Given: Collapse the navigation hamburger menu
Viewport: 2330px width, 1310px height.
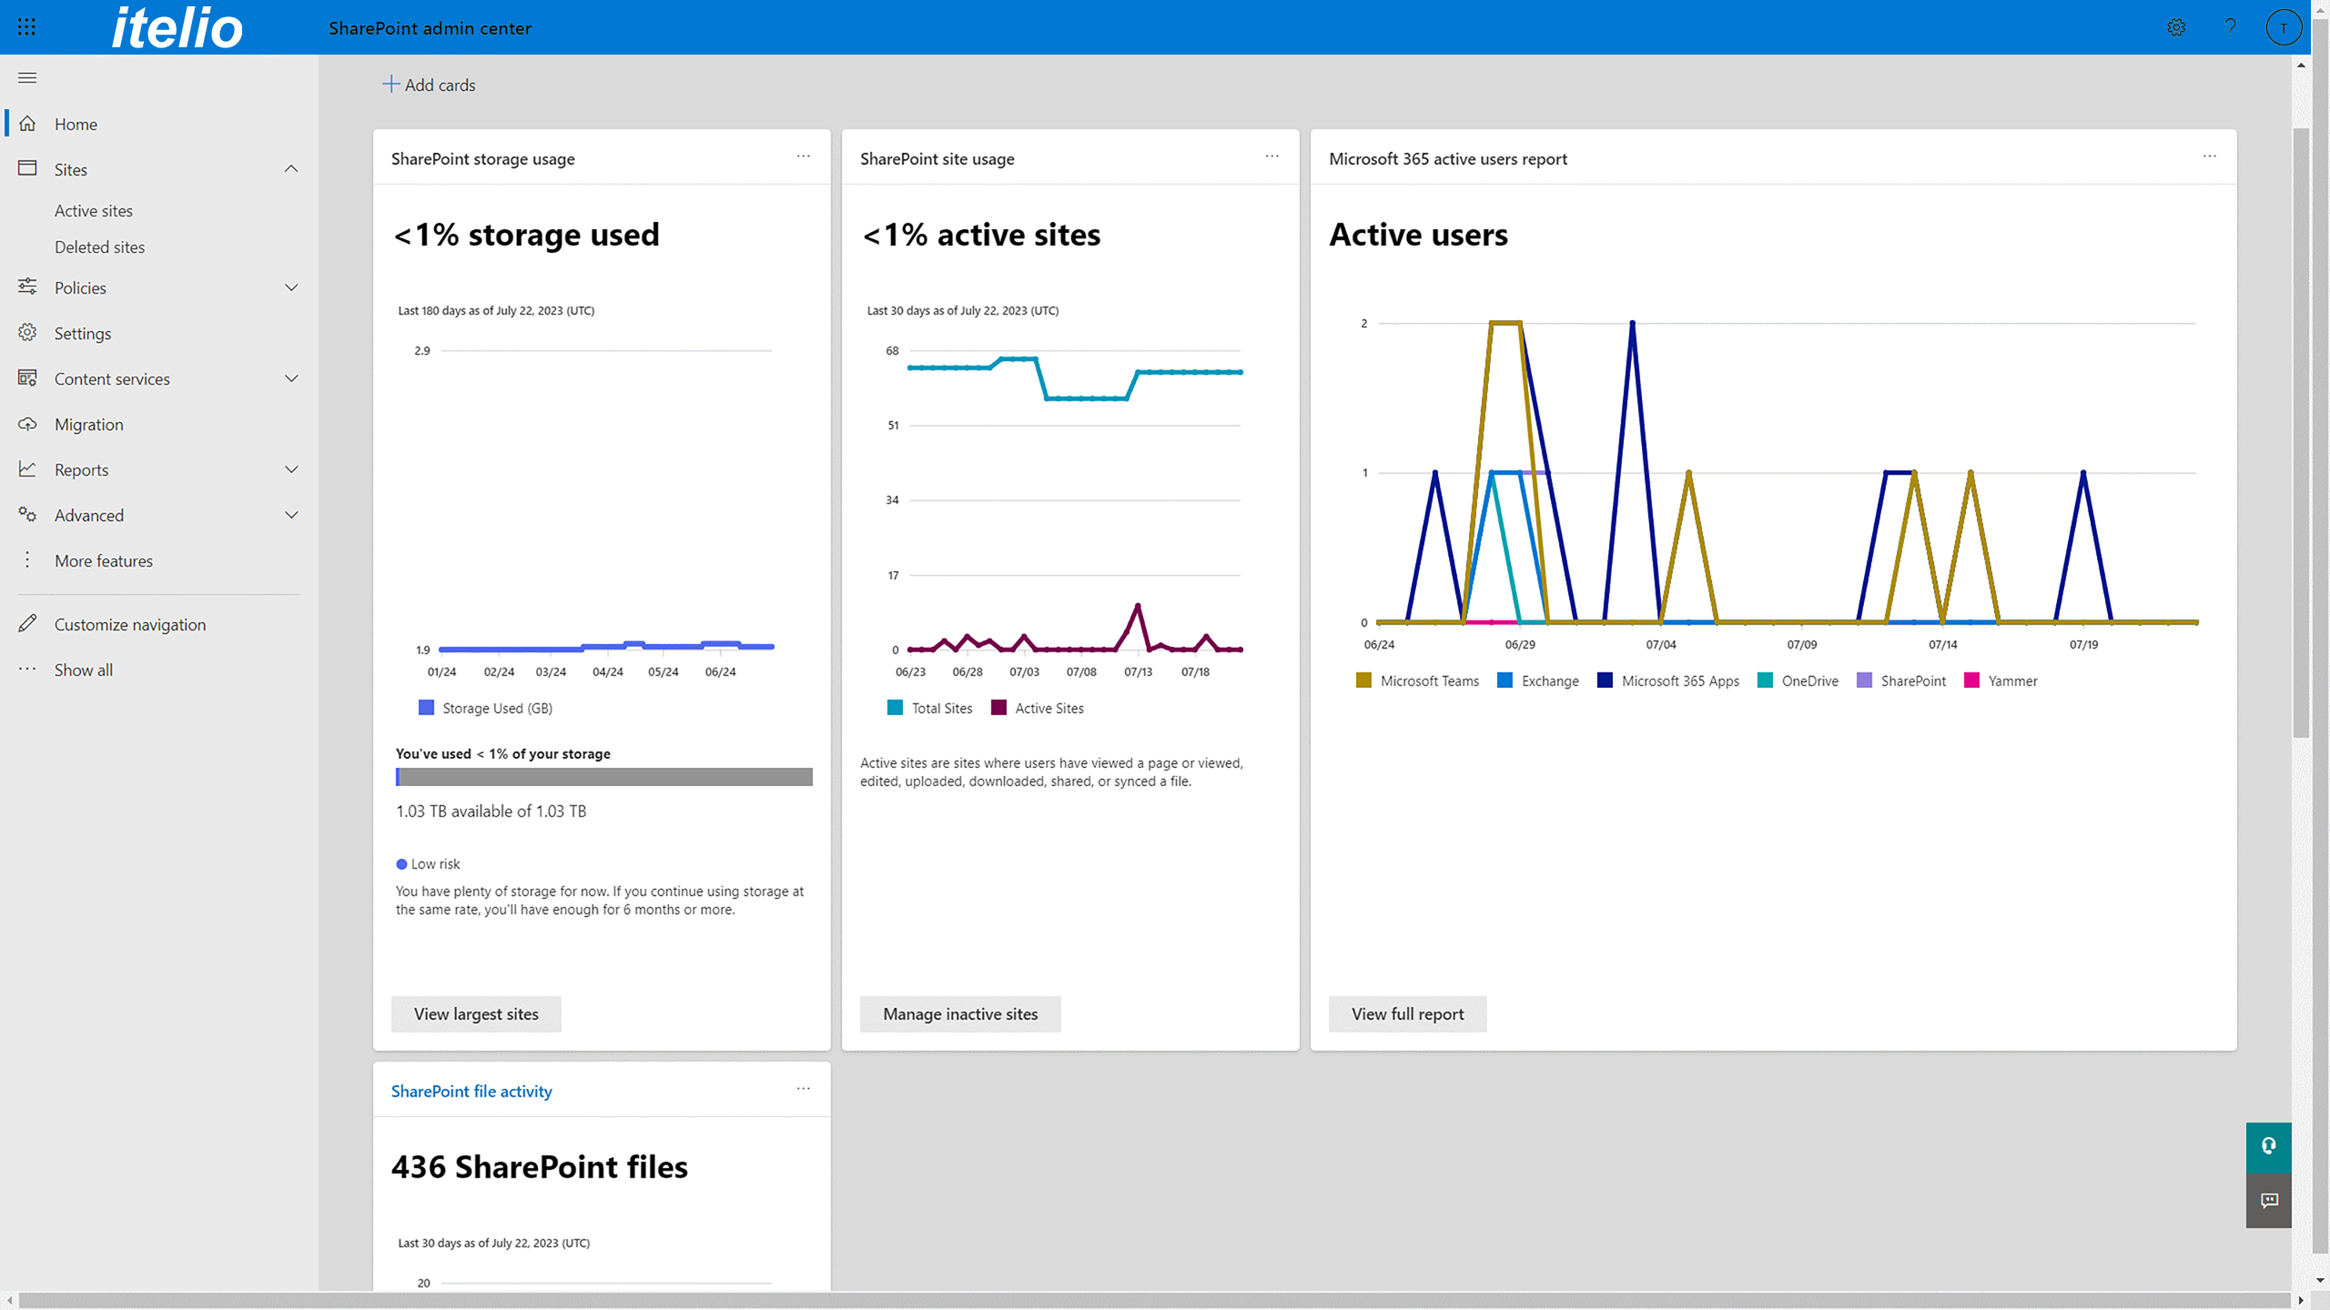Looking at the screenshot, I should [x=27, y=78].
